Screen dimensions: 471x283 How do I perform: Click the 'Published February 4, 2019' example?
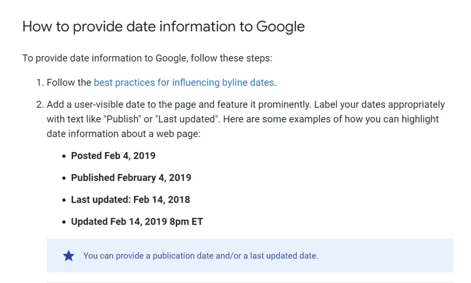point(131,178)
